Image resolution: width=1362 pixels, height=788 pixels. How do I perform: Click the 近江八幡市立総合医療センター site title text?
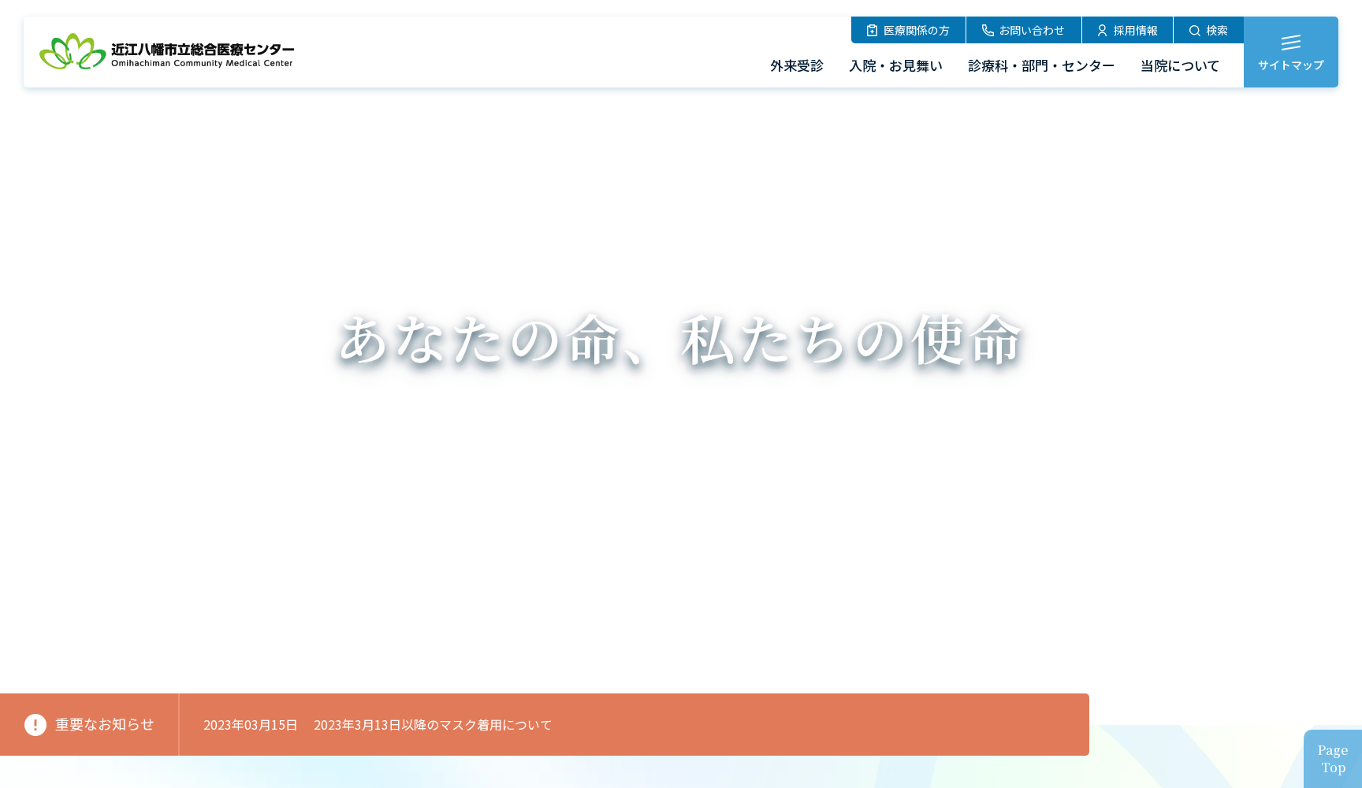203,50
